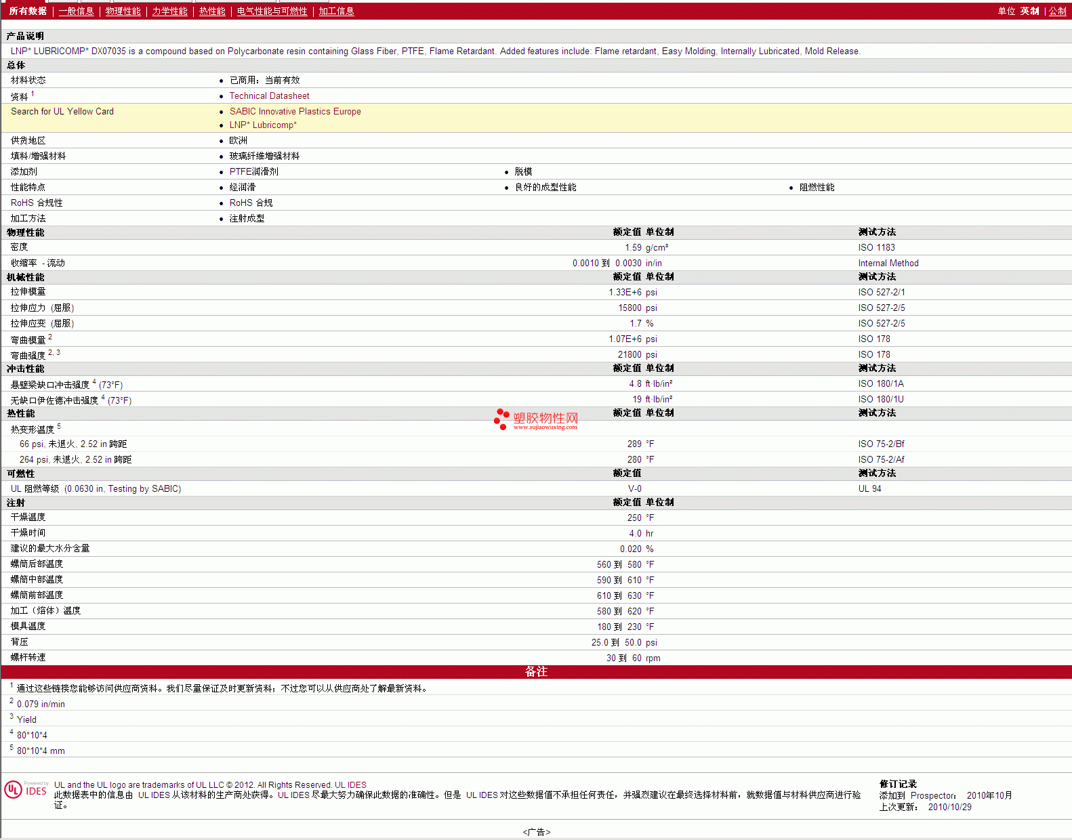The width and height of the screenshot is (1072, 840).
Task: Click the UL IDES logo in footer
Action: tap(26, 789)
